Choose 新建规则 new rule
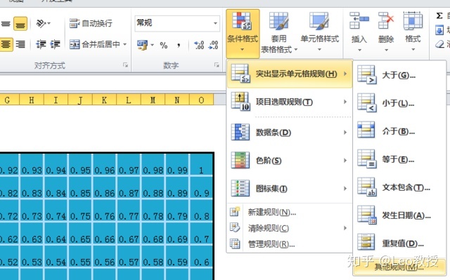The height and width of the screenshot is (280, 450). click(x=290, y=212)
